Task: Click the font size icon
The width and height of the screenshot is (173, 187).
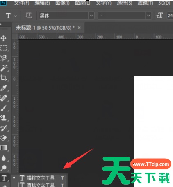Action: point(159,15)
